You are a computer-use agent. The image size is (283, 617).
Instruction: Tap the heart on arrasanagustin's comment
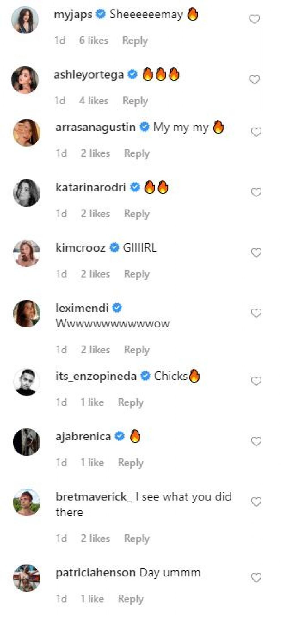point(256,132)
